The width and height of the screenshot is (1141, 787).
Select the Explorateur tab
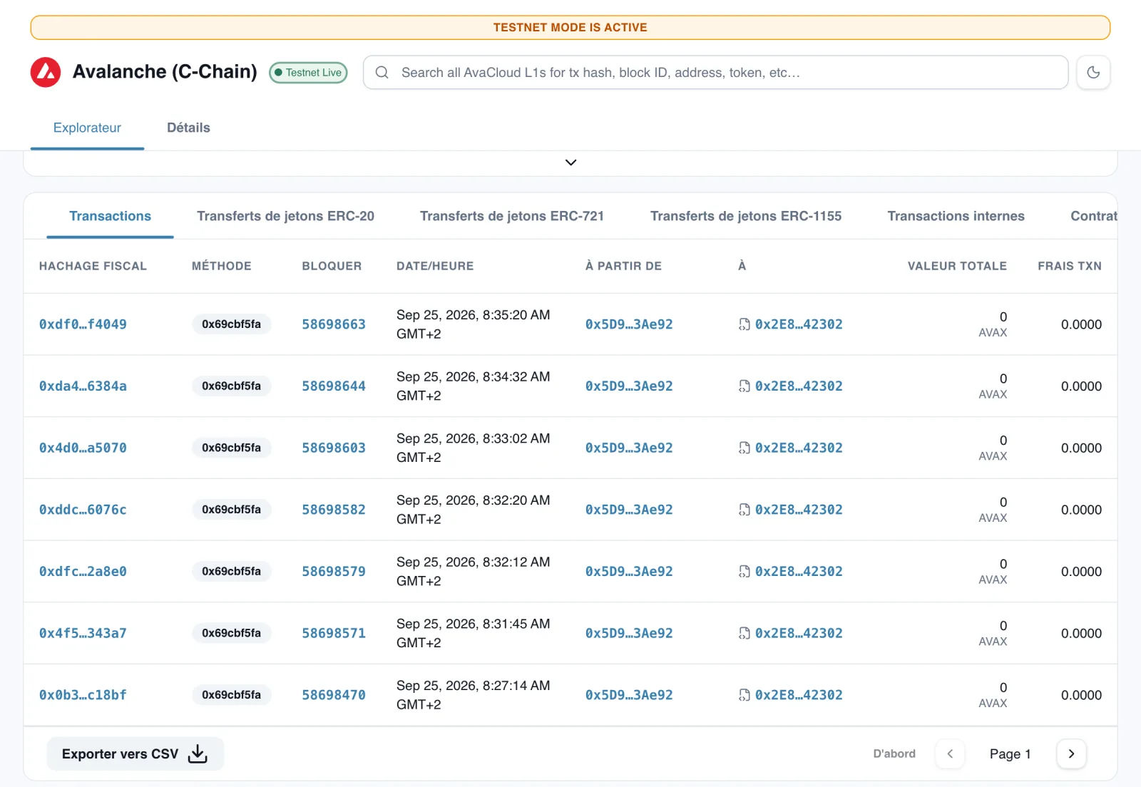click(x=87, y=128)
